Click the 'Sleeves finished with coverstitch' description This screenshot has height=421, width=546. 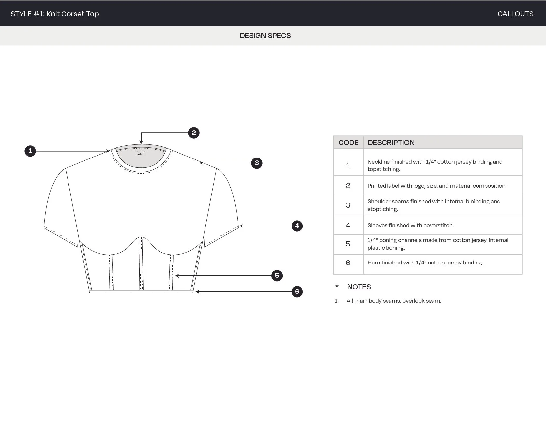(411, 225)
